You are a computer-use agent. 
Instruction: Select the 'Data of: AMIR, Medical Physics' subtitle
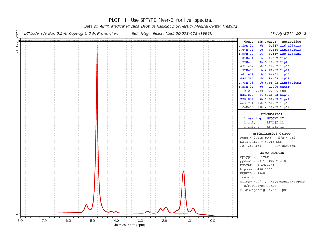pos(161,26)
